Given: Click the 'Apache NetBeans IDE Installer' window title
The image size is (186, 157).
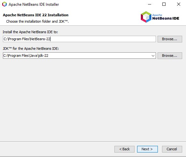Looking at the screenshot, I should coord(34,4).
